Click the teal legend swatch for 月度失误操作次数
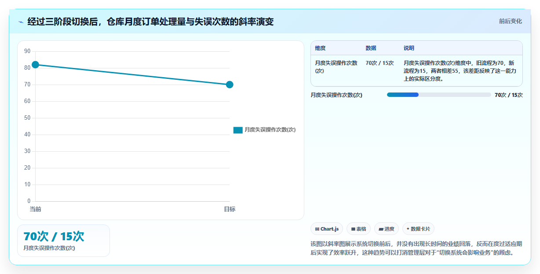540x274 pixels. coord(238,130)
